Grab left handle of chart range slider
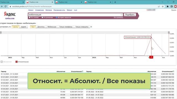Image resolution: width=177 pixels, height=99 pixels. click(x=1, y=32)
